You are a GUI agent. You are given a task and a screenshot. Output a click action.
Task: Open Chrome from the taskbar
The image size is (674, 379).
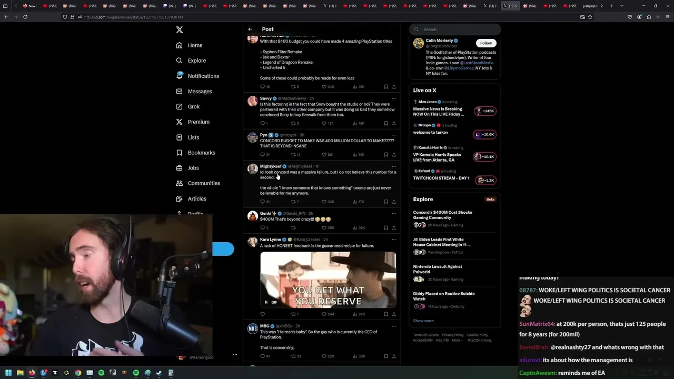[x=78, y=373]
